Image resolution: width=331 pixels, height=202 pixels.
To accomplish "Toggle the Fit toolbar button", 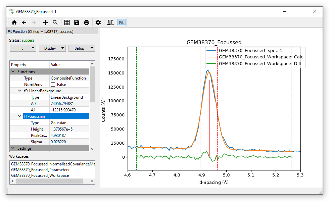I will click(121, 22).
